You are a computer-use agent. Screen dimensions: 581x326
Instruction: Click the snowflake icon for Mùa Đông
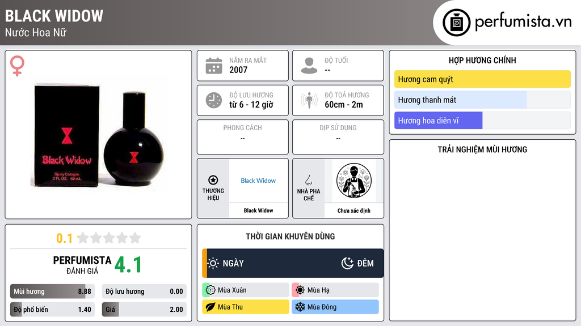tap(300, 307)
